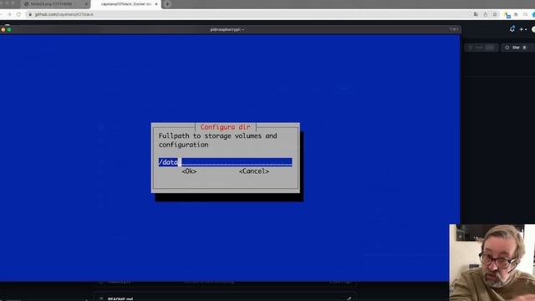Open the browser extensions puzzle icon
Viewport: 535px width, 301px height.
[x=516, y=14]
